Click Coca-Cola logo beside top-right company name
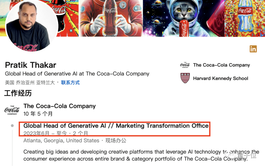Image resolution: width=265 pixels, height=167 pixels. (185, 65)
